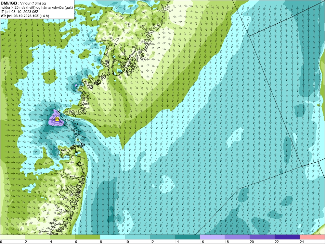Click the legend scale value 10

127,242
